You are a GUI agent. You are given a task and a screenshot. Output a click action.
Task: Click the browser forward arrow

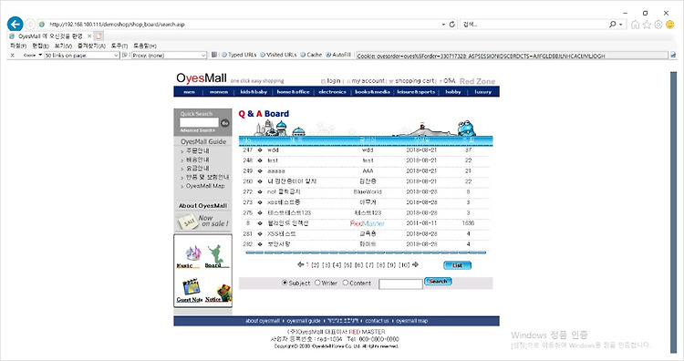[30, 25]
